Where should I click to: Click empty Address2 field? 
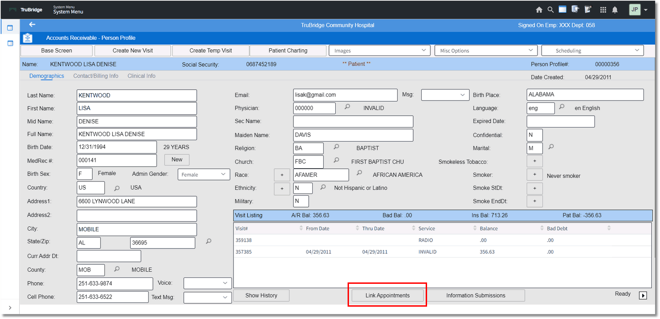click(137, 215)
